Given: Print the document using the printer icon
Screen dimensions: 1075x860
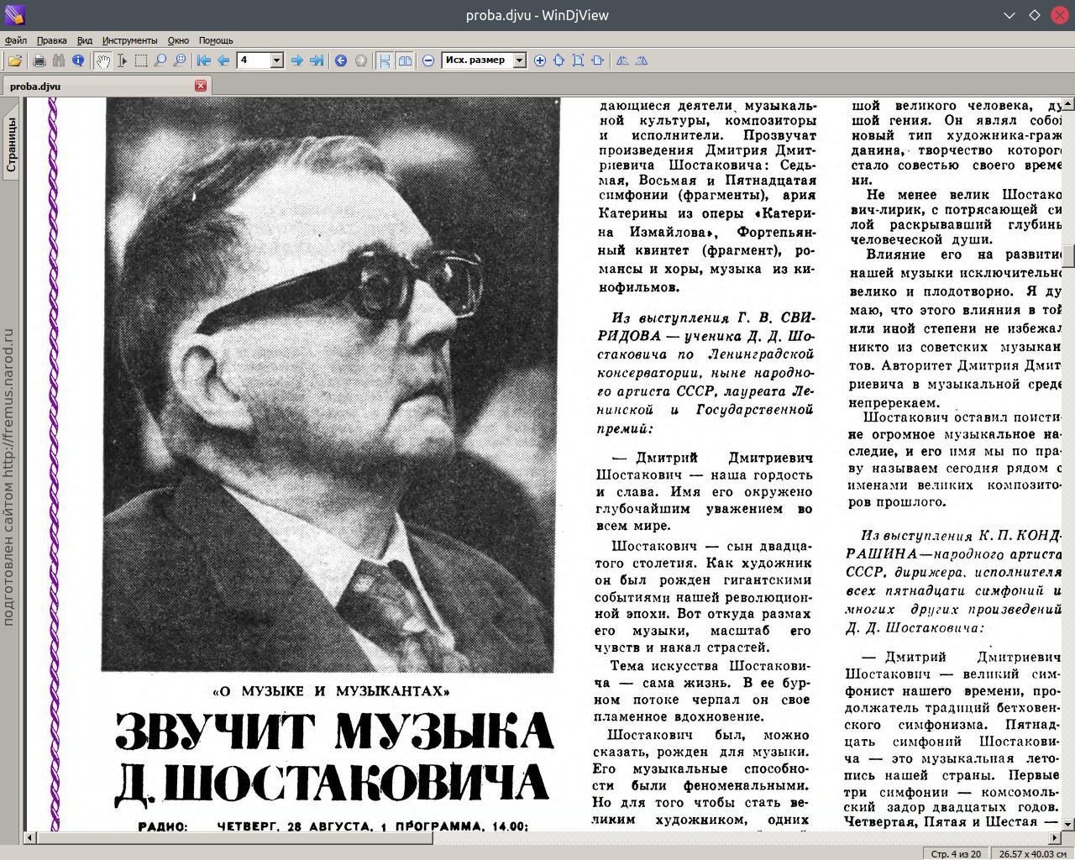Looking at the screenshot, I should (39, 60).
